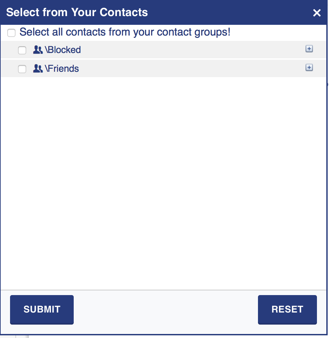Click the 'Select from Your Contacts' title text
The image size is (329, 338).
tap(77, 12)
